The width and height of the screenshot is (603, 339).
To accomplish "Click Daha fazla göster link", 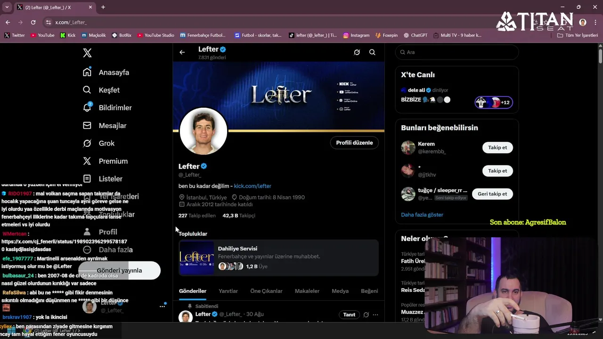I will point(422,215).
